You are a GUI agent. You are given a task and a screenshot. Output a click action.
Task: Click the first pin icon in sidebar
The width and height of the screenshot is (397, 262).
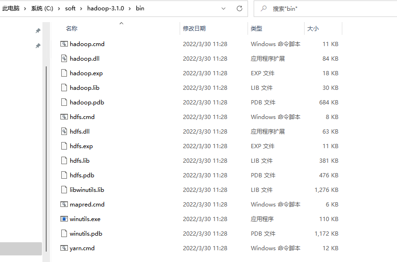pyautogui.click(x=38, y=31)
